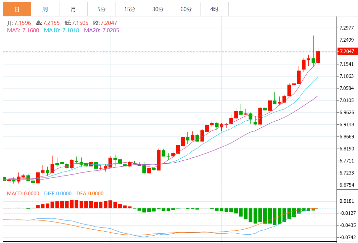Click the 6.8190 price axis label

click(x=347, y=149)
